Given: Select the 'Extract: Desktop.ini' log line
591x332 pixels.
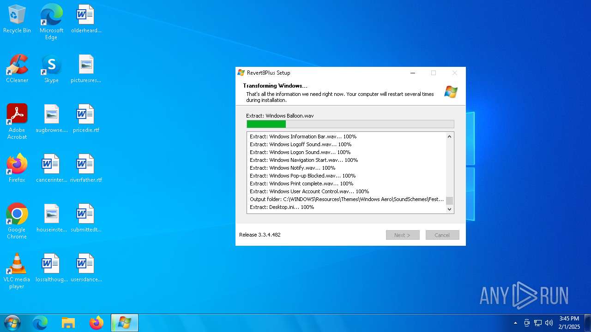Looking at the screenshot, I should pyautogui.click(x=282, y=207).
